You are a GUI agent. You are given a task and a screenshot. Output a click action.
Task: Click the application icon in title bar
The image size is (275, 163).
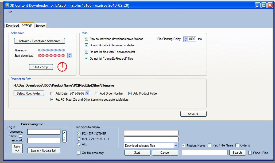[x=7, y=5]
